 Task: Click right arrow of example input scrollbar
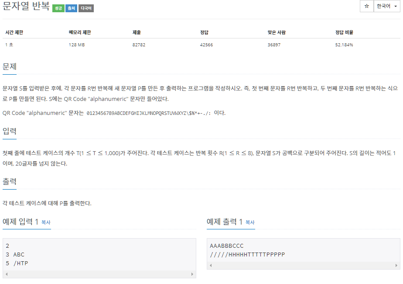(x=192, y=274)
